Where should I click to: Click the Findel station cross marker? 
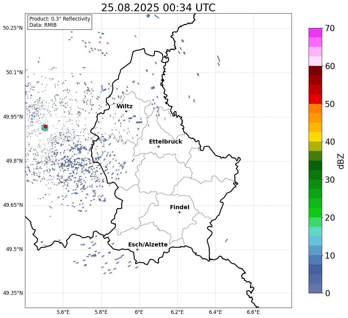tap(179, 212)
